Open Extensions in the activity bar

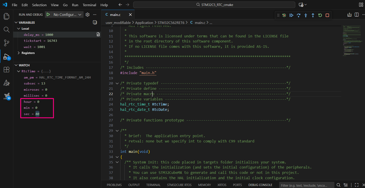tap(6, 70)
